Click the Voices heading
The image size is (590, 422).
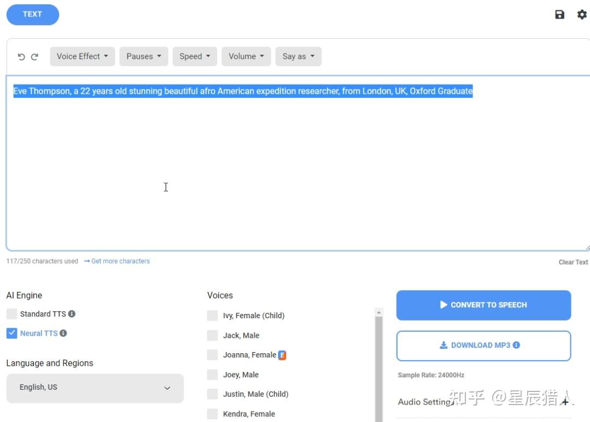coord(220,295)
